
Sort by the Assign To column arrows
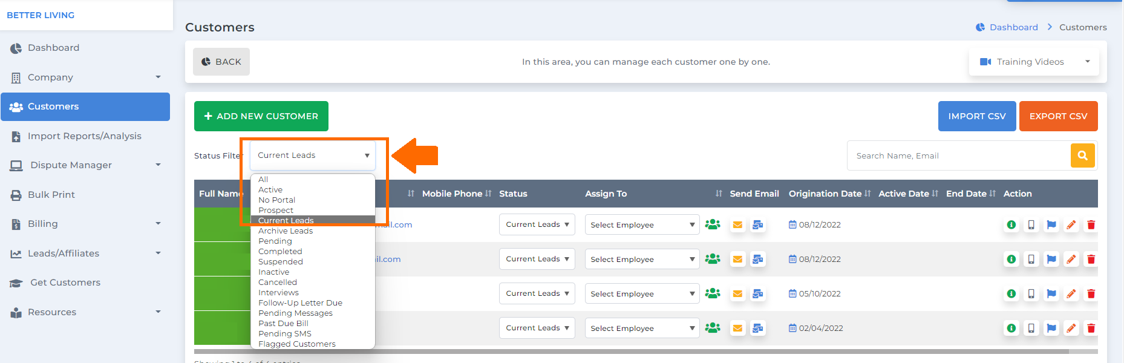click(719, 194)
